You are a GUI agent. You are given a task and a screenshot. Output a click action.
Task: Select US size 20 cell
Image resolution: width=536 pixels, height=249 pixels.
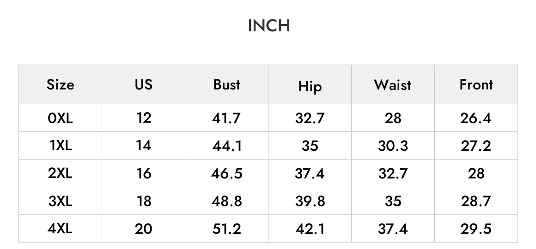pyautogui.click(x=144, y=229)
